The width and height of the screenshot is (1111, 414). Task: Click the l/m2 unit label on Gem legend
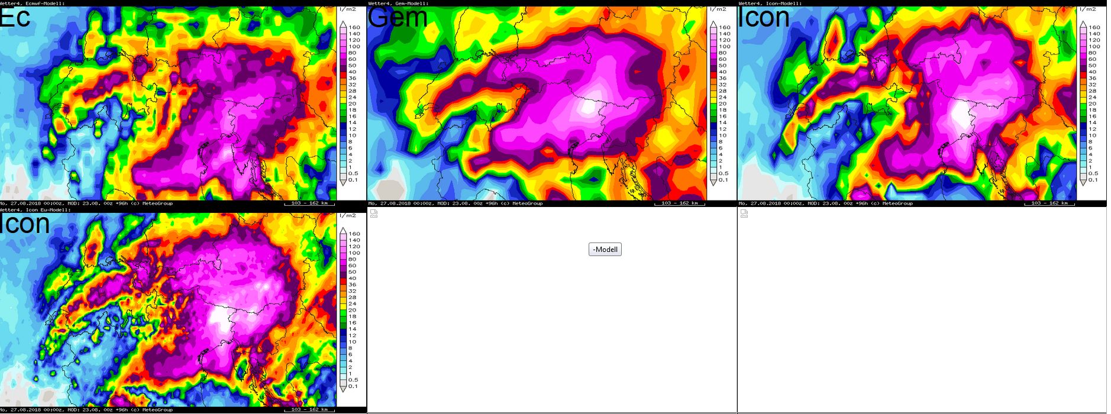click(718, 9)
